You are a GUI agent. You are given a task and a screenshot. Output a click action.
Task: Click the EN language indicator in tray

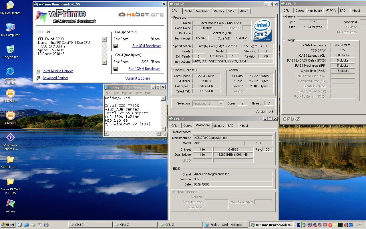tap(299, 225)
